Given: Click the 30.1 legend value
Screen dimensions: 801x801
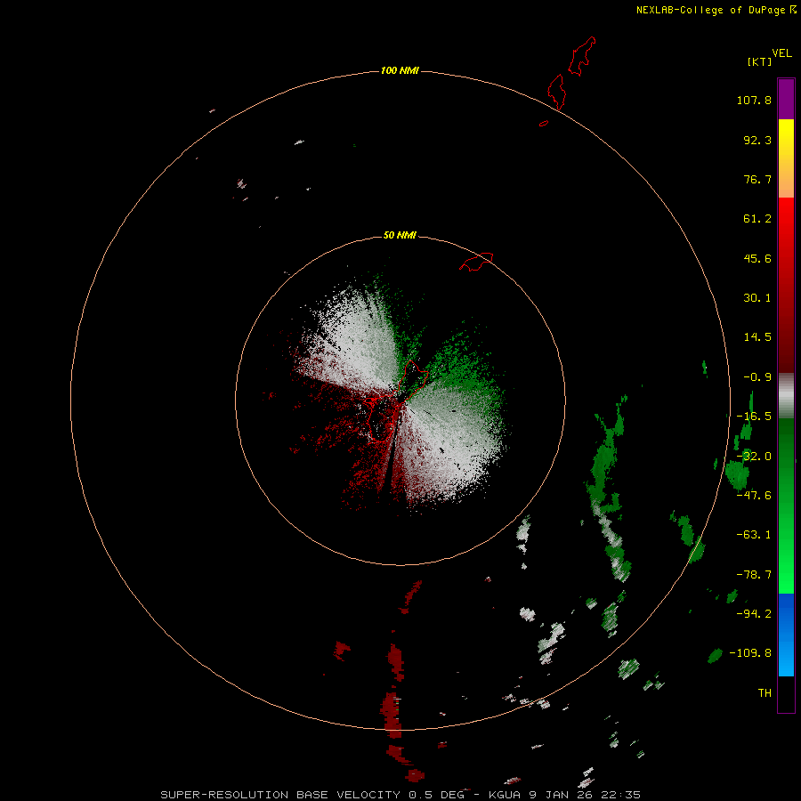Looking at the screenshot, I should pyautogui.click(x=757, y=298).
